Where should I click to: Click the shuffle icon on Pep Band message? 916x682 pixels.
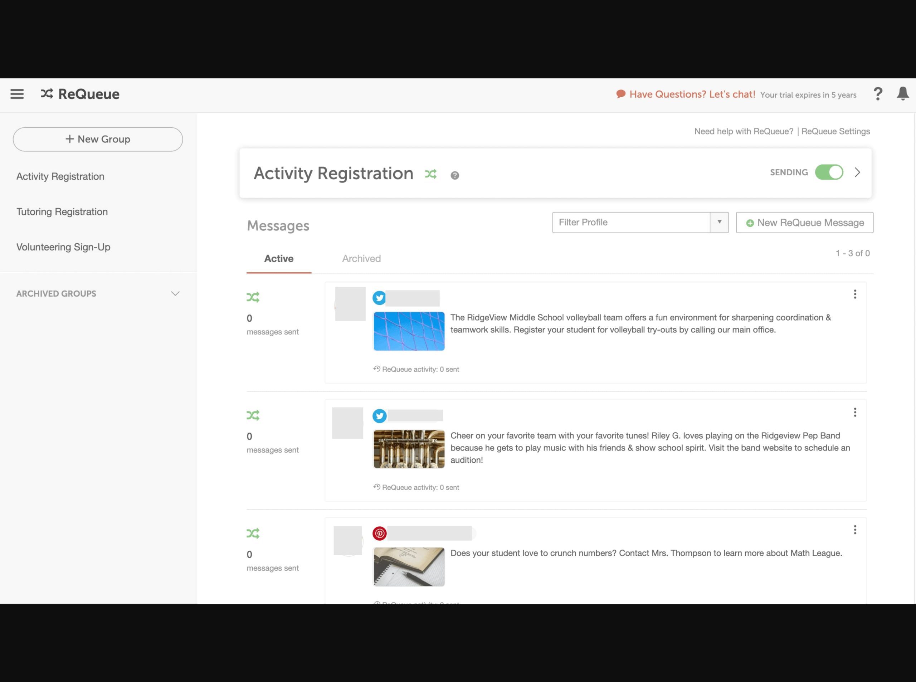pyautogui.click(x=253, y=415)
